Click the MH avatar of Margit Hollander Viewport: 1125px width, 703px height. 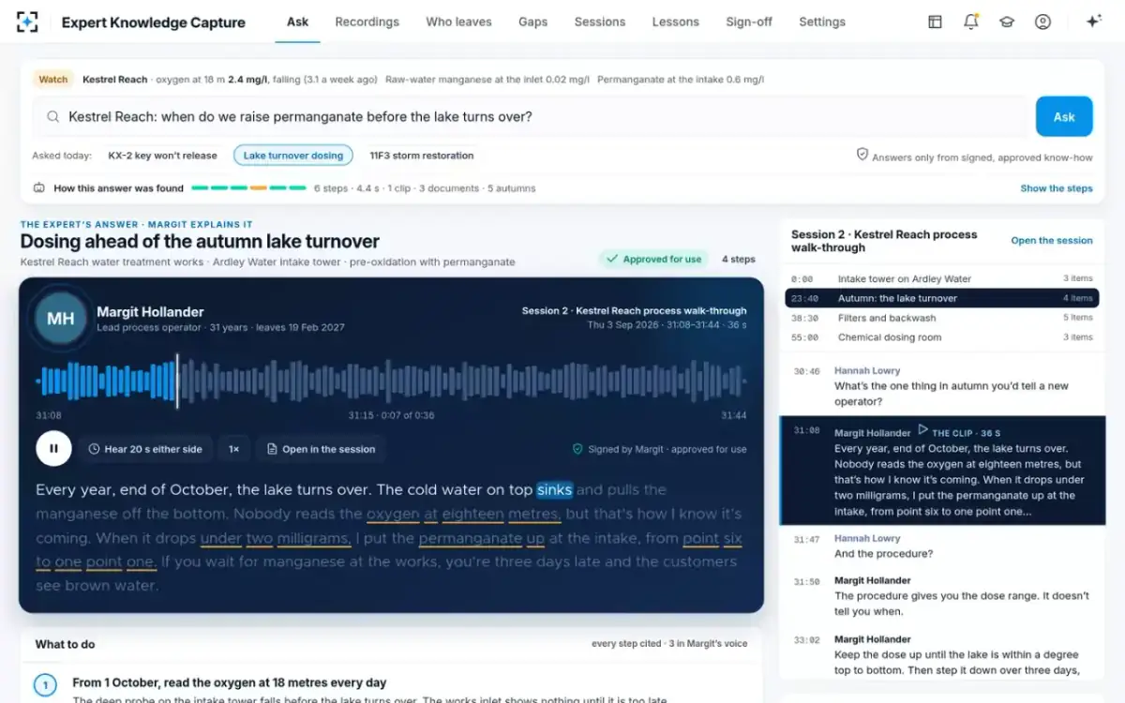coord(61,319)
